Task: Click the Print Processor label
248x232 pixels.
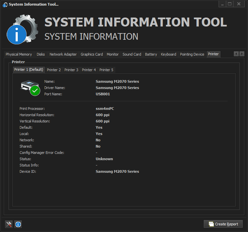Action: [32, 109]
